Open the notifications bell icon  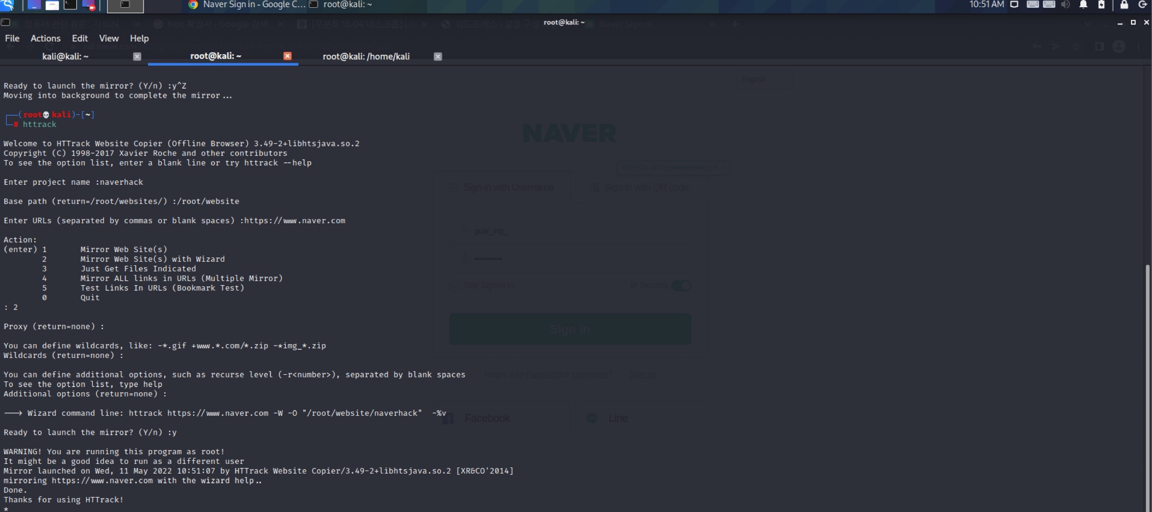[x=1083, y=5]
